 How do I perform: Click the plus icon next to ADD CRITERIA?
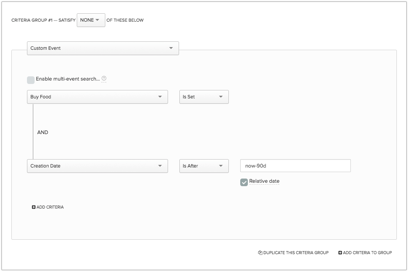[33, 207]
